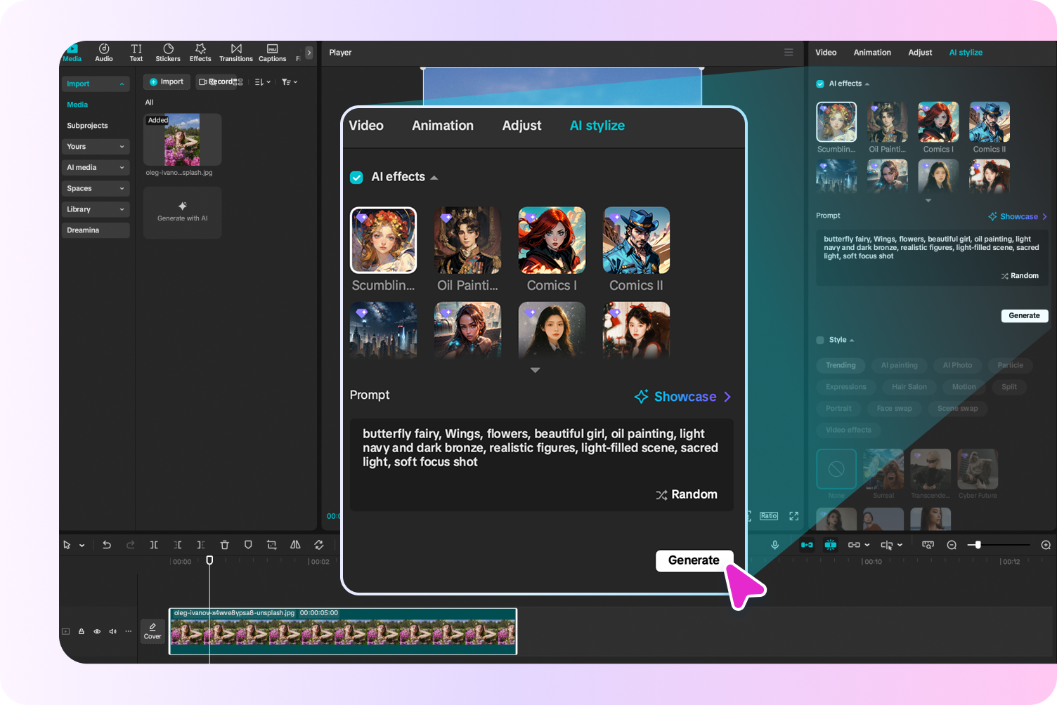Select the Animation tab in the enlarged callout
1057x705 pixels.
[443, 126]
